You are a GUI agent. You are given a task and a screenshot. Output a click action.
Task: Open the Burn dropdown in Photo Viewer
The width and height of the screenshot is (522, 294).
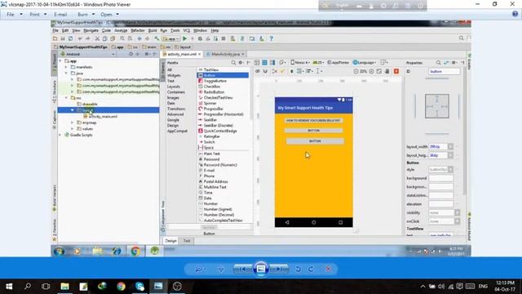(86, 15)
